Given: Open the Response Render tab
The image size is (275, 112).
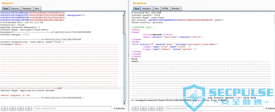Looking at the screenshot, I should (176, 9).
